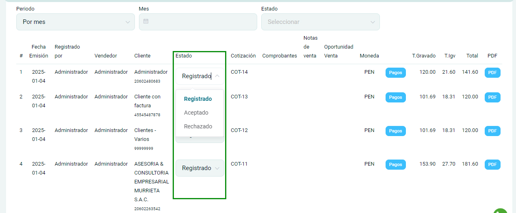
Task: Expand the Estado filter 'Seleccionar' dropdown
Action: (321, 22)
